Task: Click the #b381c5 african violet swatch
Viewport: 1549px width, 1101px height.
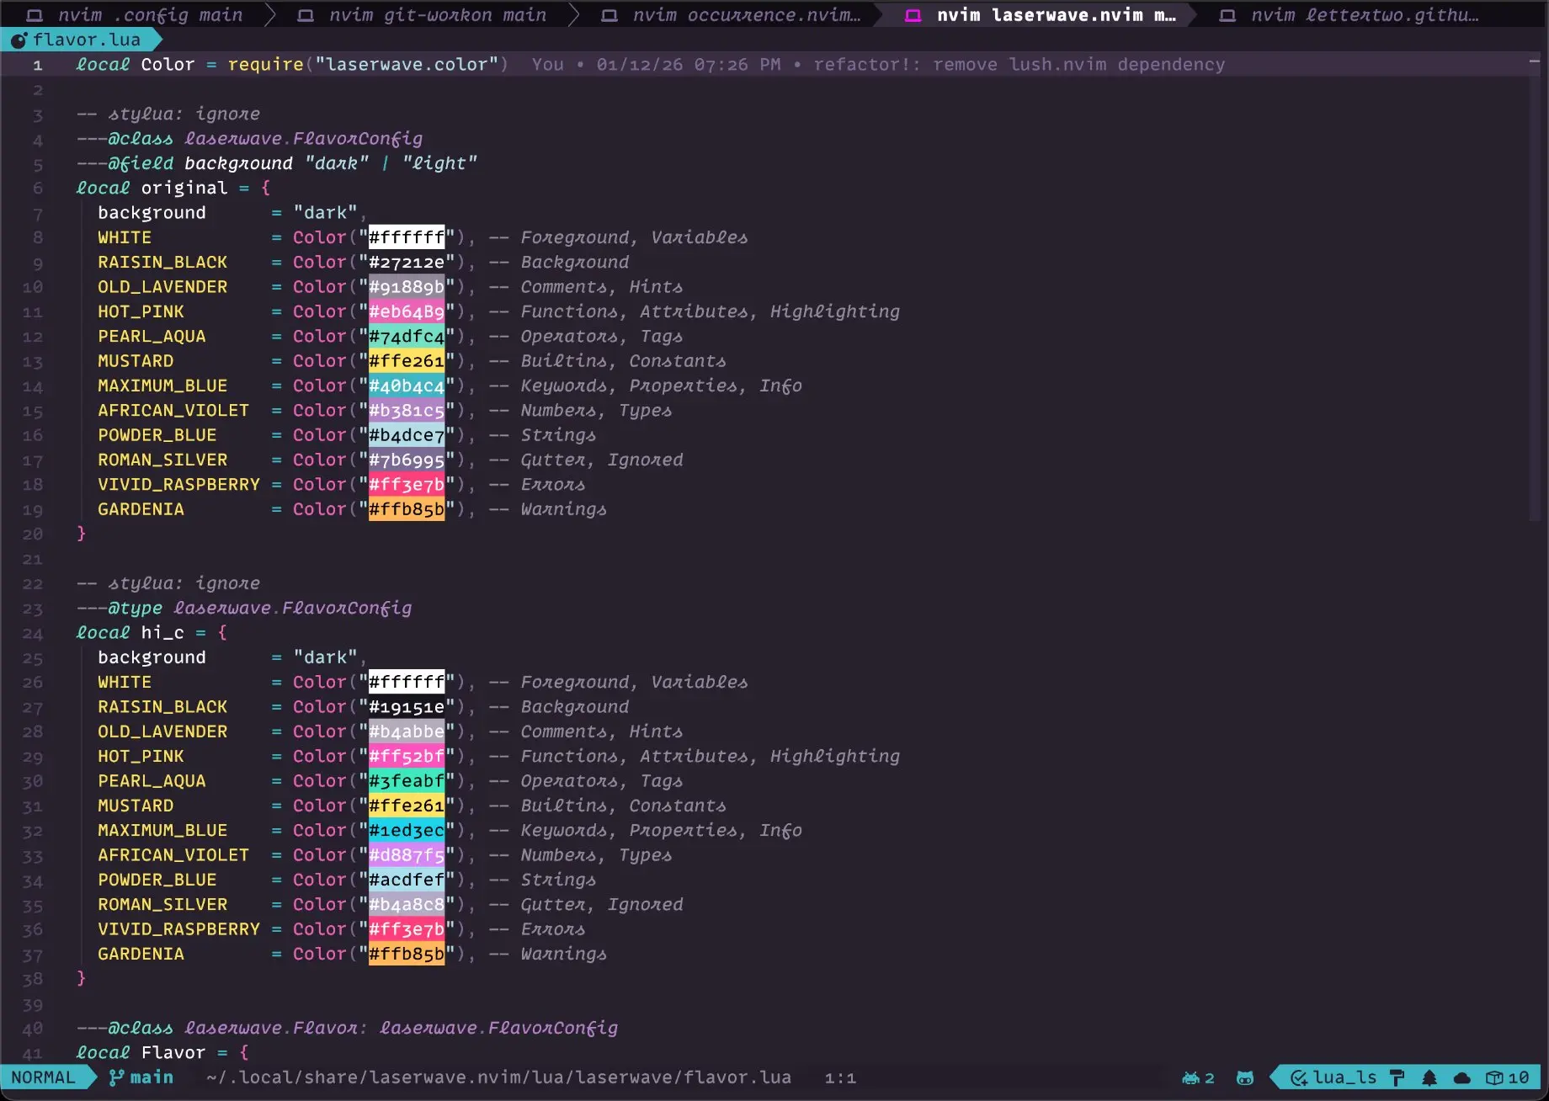Action: click(x=407, y=410)
